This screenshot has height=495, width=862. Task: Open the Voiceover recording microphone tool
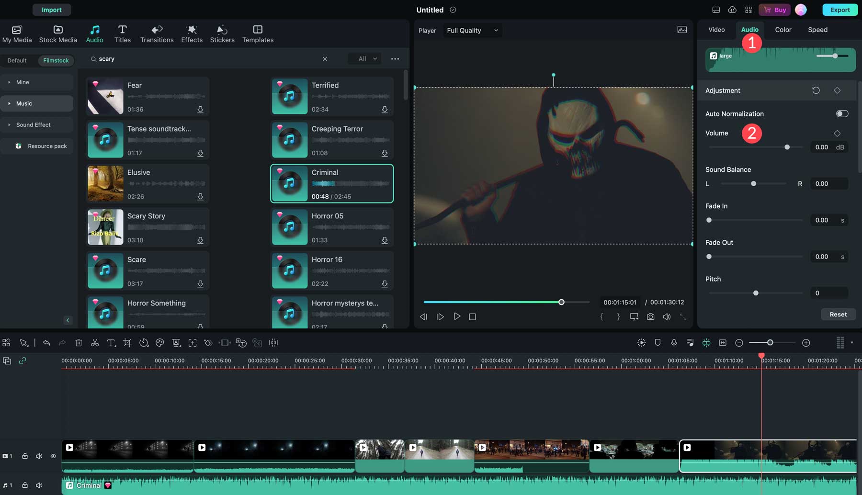(674, 343)
